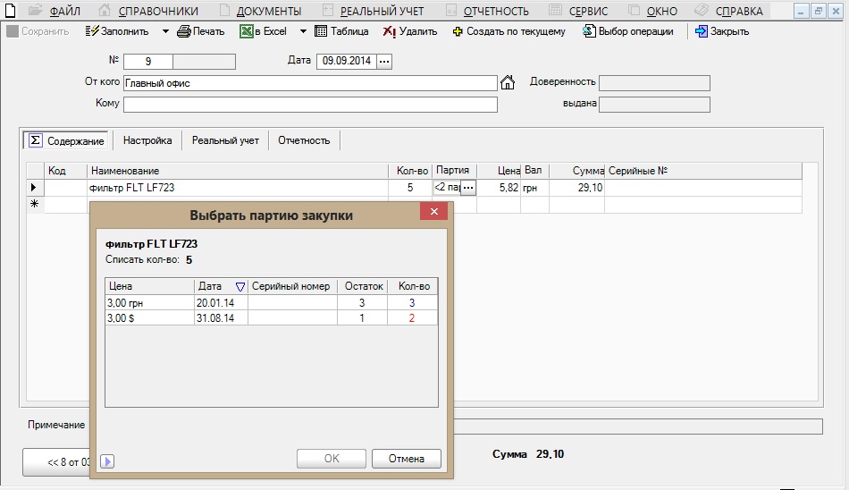Screen dimensions: 849x490
Task: Click Сохранить toolbar button
Action: (38, 31)
